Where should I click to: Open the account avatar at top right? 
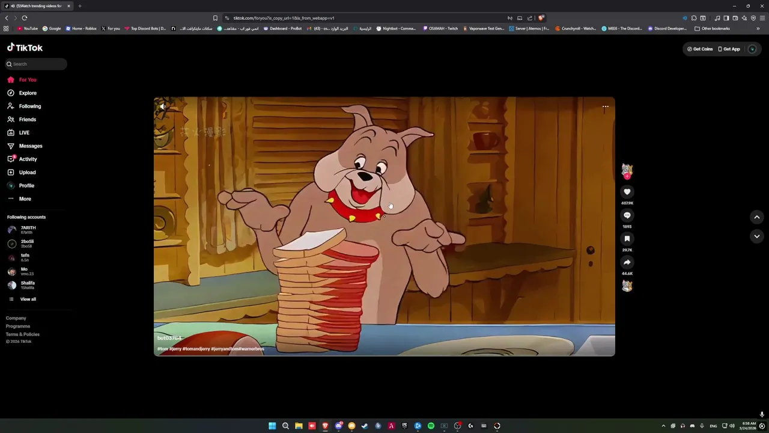[x=752, y=49]
